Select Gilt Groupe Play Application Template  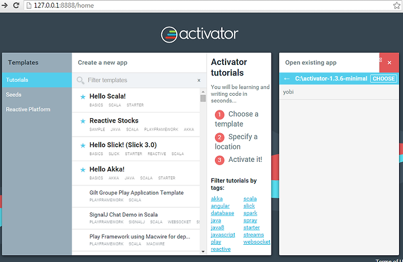136,196
